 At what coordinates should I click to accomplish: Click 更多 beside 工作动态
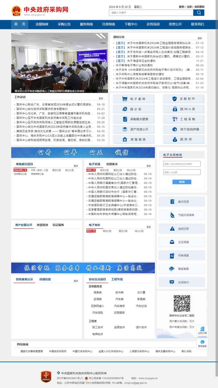point(101,98)
